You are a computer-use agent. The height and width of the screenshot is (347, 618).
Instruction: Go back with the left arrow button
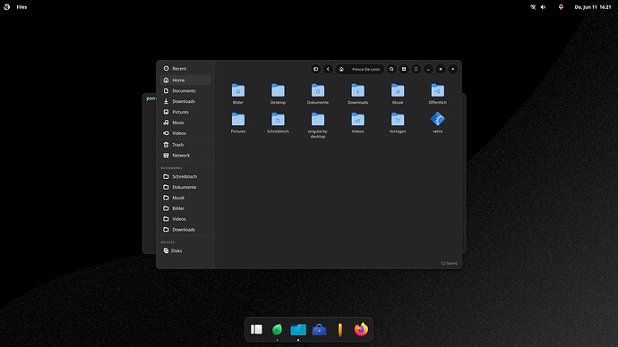tap(328, 69)
